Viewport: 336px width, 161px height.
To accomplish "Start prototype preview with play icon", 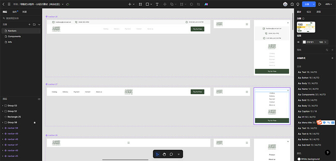I will point(320,4).
